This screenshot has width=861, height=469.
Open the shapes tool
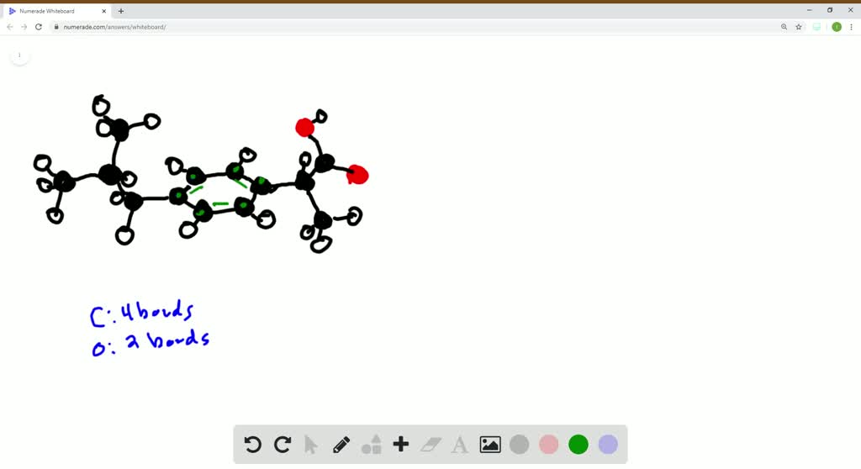click(x=372, y=445)
